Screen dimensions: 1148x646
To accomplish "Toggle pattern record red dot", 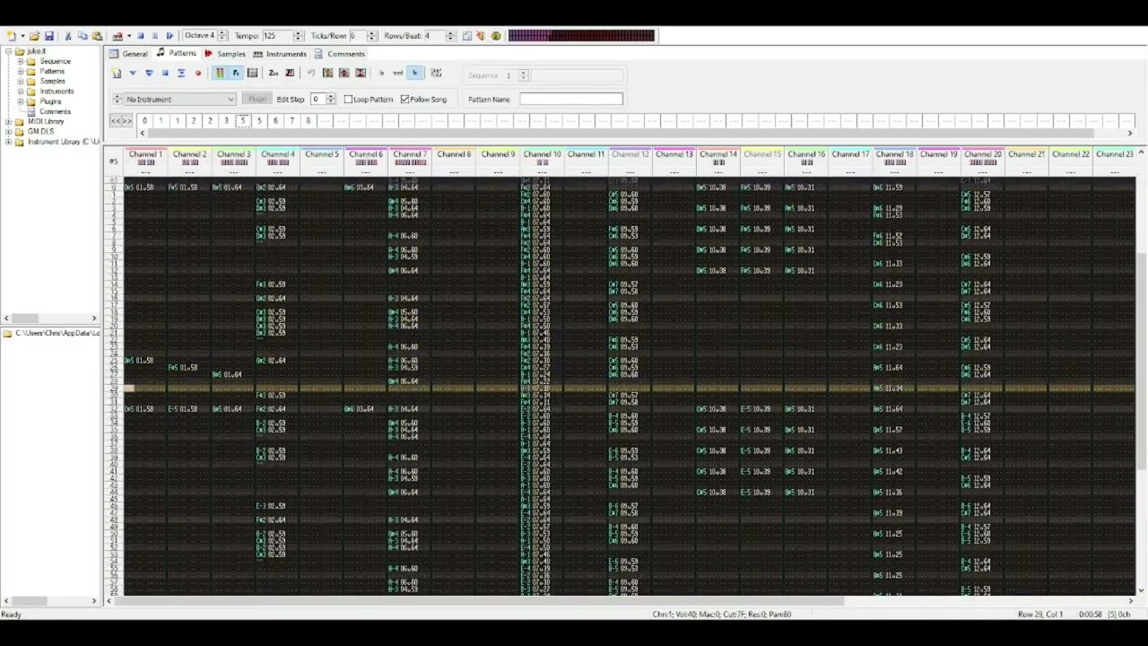I will click(198, 73).
